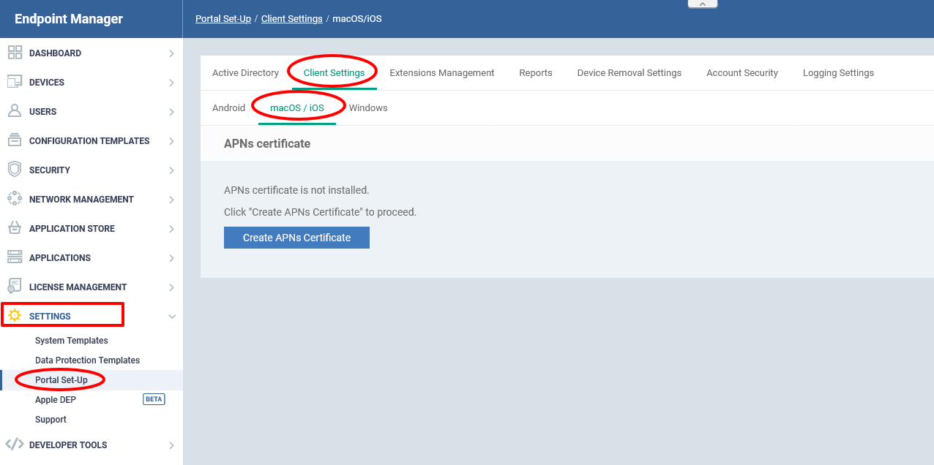
Task: Follow the Client Settings breadcrumb link
Action: pyautogui.click(x=292, y=19)
